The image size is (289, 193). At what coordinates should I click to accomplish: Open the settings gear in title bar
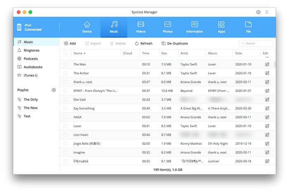click(x=258, y=12)
